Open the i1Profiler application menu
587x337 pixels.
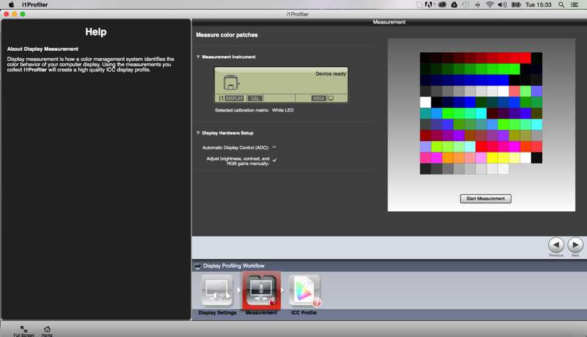(x=35, y=5)
